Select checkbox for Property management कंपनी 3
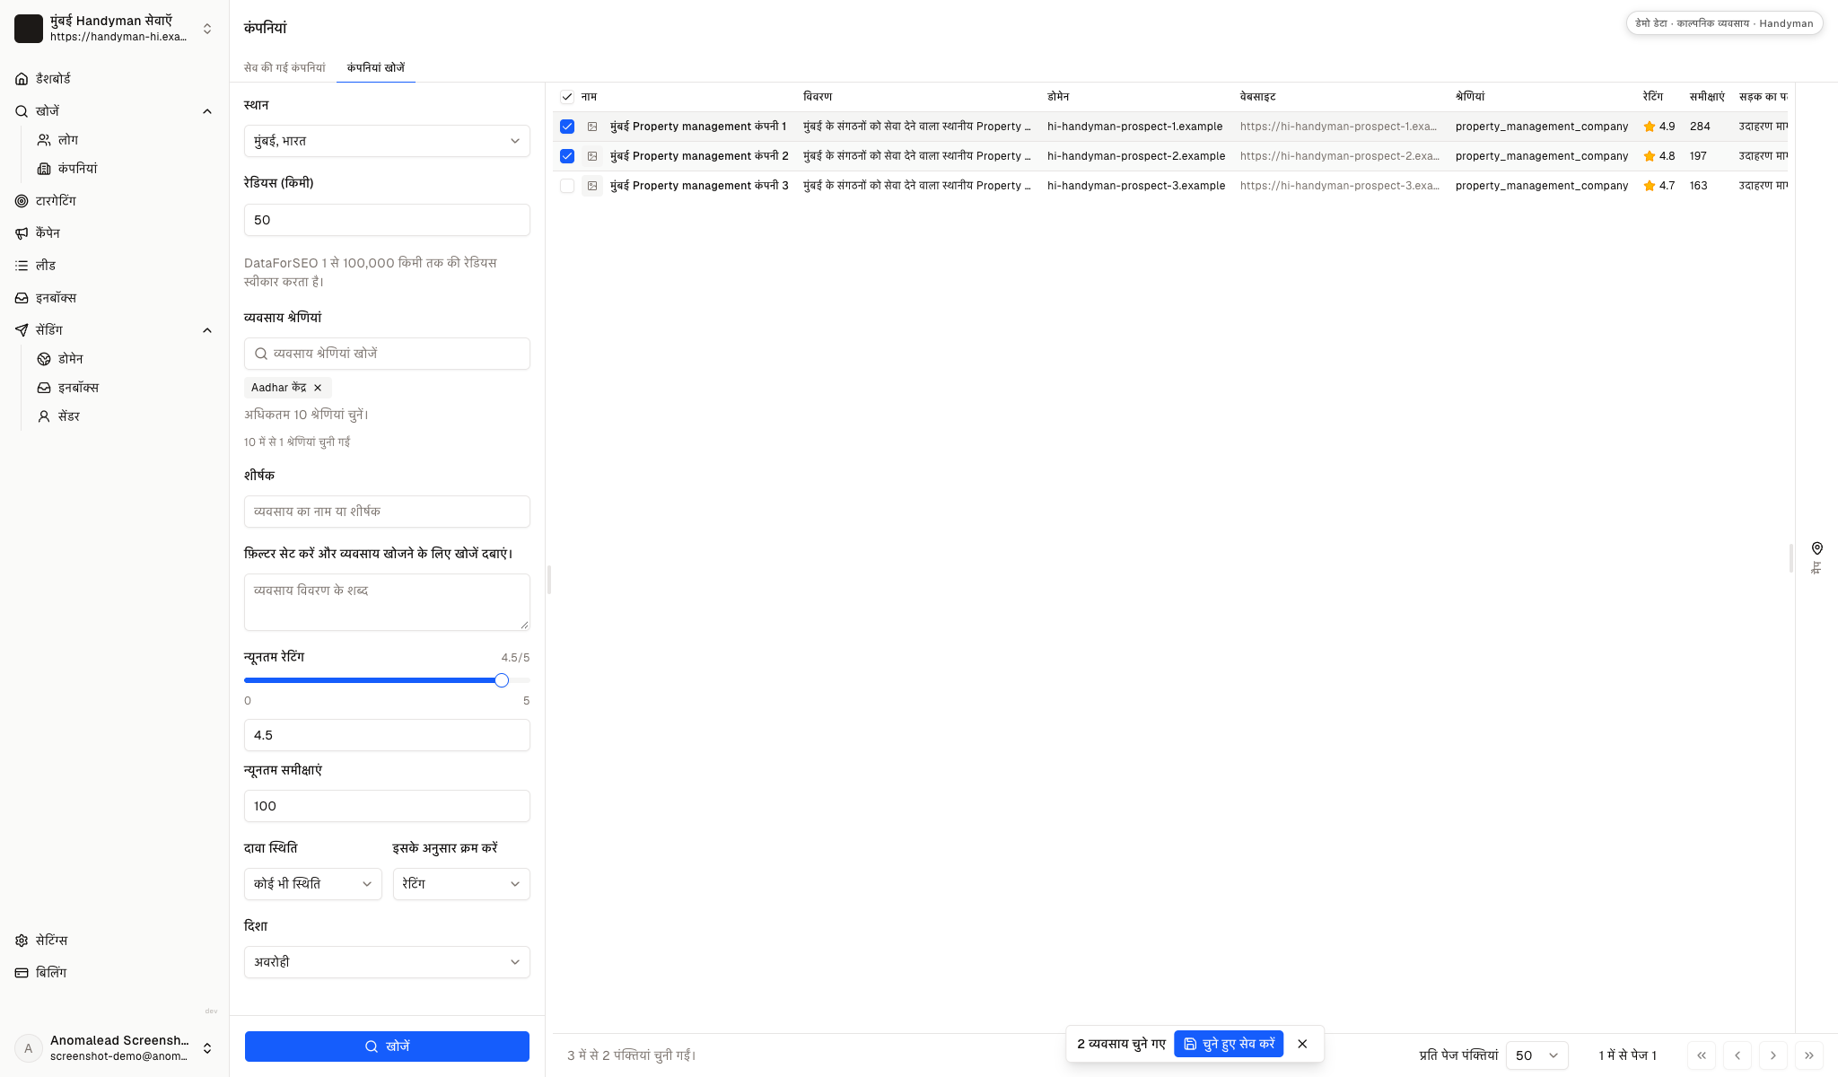 pyautogui.click(x=567, y=186)
